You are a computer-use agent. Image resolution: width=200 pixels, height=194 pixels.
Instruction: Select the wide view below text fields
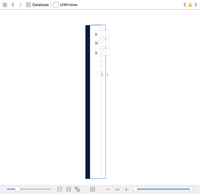(x=100, y=64)
